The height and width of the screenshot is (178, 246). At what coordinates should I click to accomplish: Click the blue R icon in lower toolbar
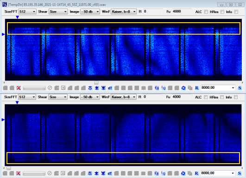[x=196, y=173]
